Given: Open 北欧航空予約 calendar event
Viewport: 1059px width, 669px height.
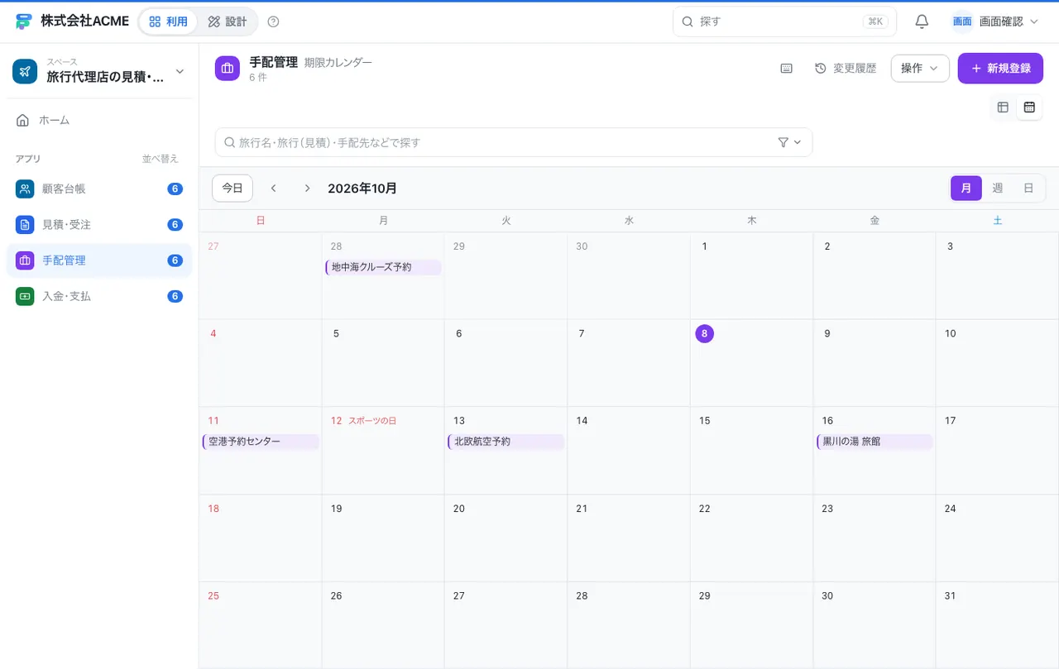Looking at the screenshot, I should click(506, 442).
